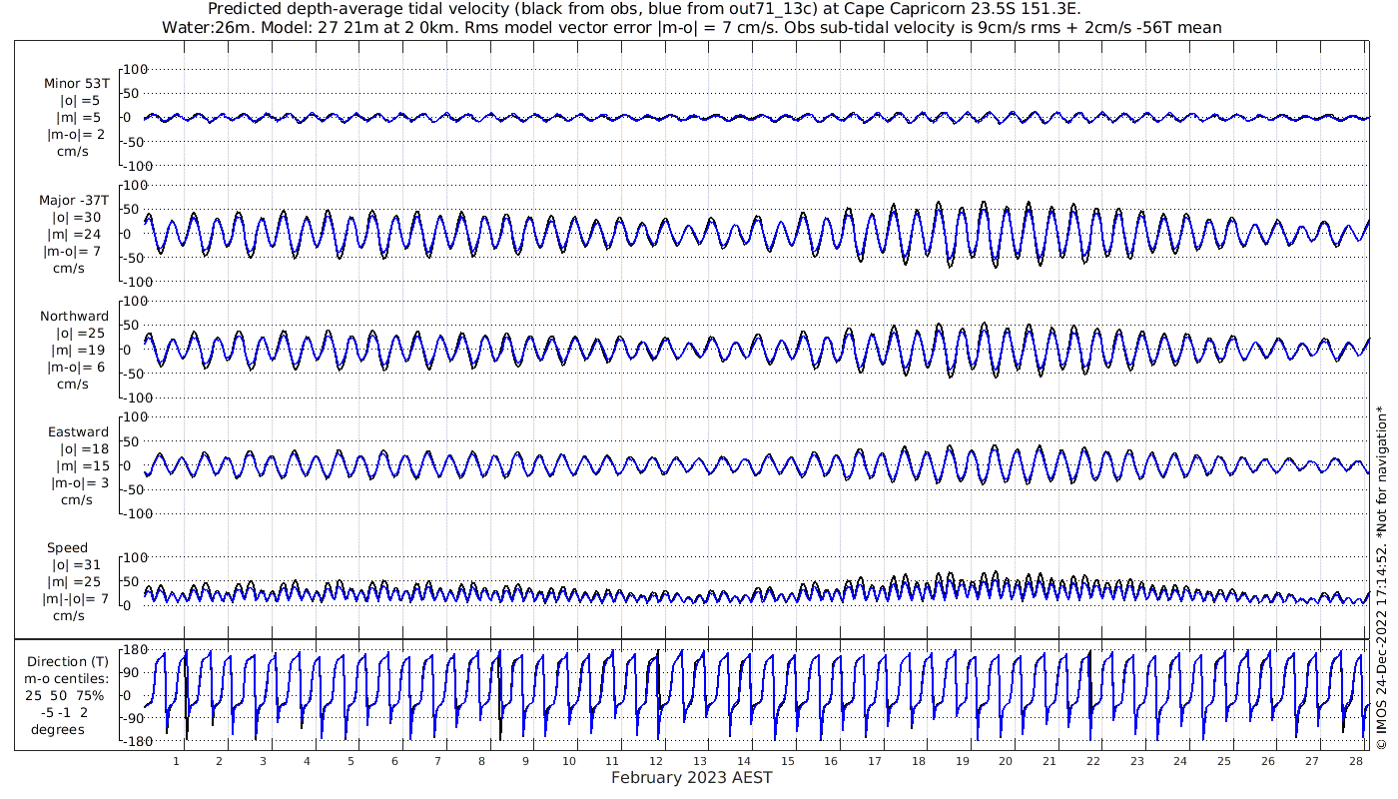The width and height of the screenshot is (1398, 799).
Task: Click the '|m| =15' value in Eastward panel
Action: pos(83,465)
